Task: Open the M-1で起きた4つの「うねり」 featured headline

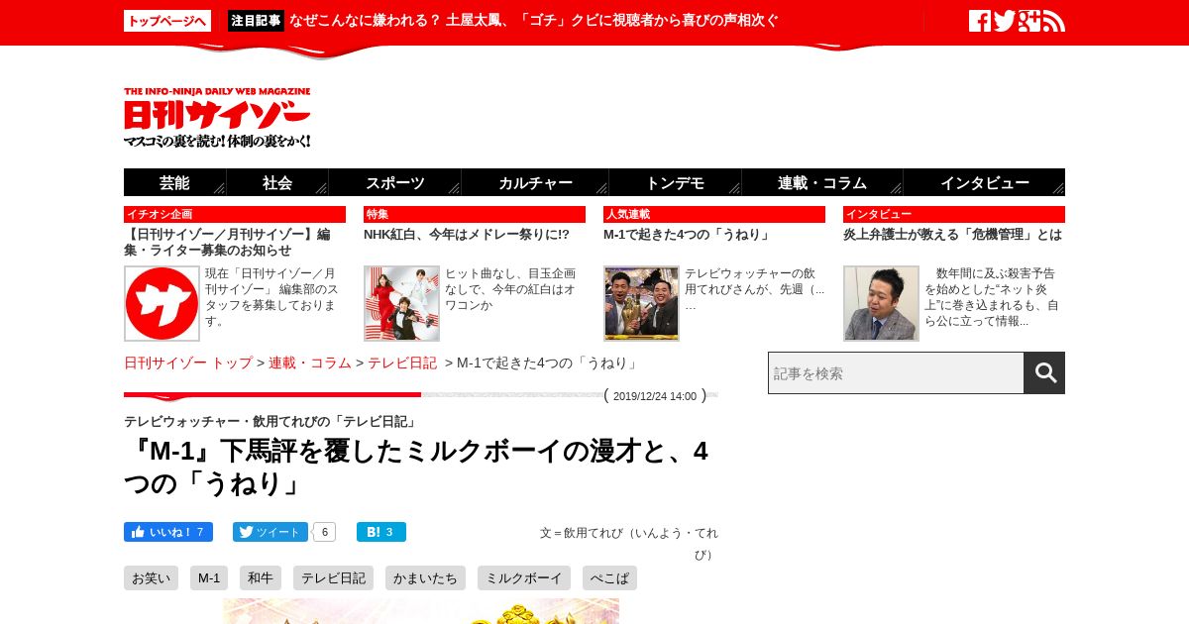Action: [687, 235]
